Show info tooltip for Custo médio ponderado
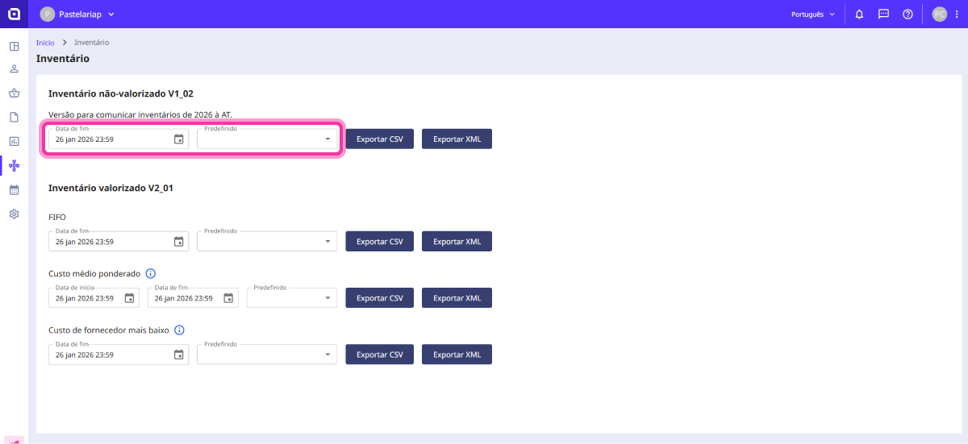 [x=150, y=273]
